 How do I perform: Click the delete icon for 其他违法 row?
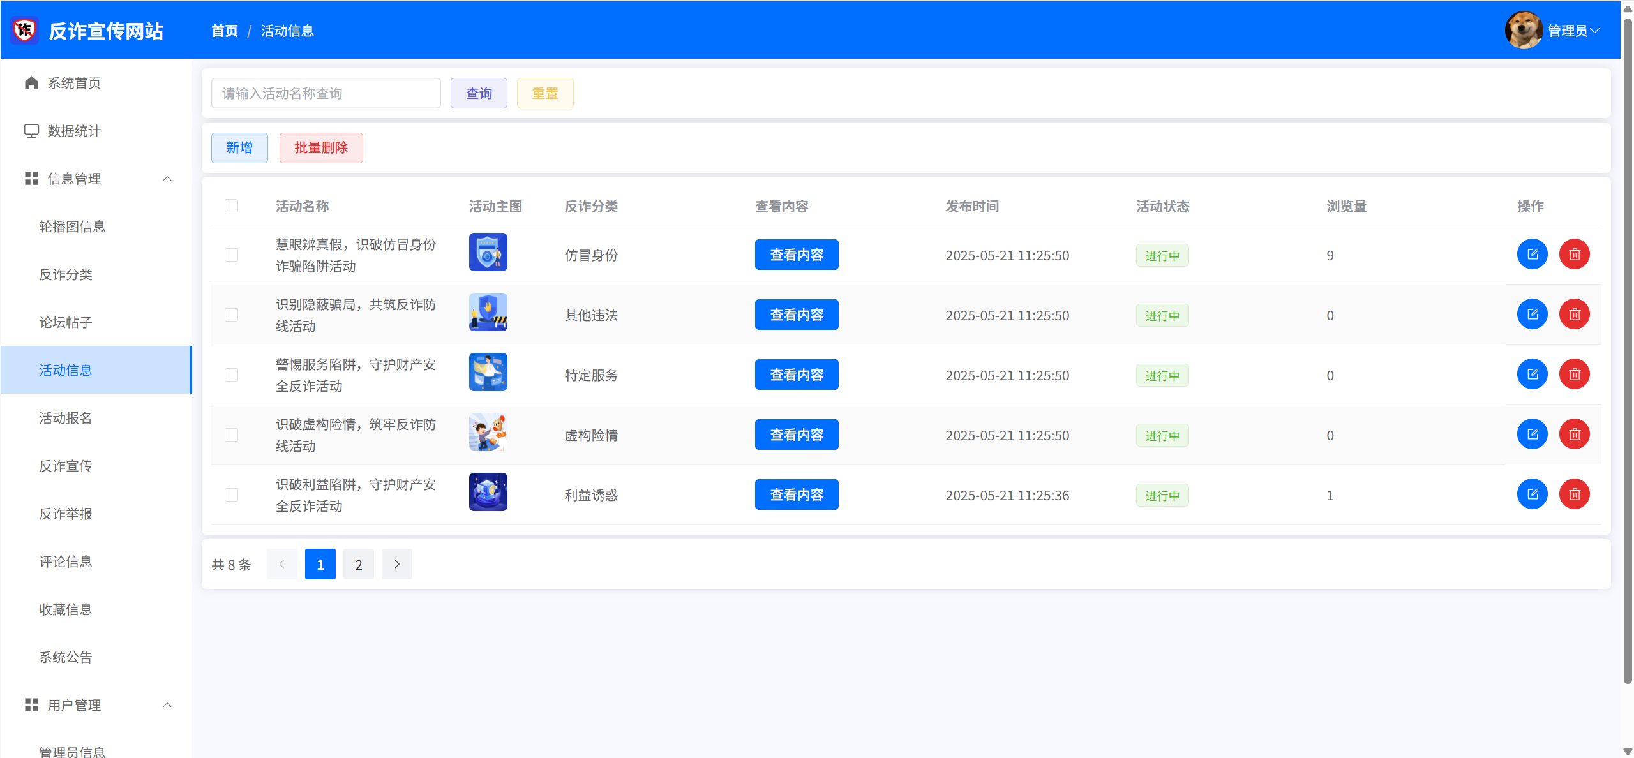pos(1574,315)
